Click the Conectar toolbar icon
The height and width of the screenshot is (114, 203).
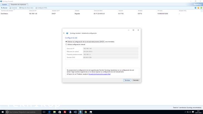click(x=13, y=8)
